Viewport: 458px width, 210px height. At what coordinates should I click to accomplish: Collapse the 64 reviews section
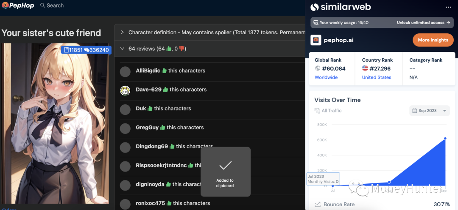122,49
